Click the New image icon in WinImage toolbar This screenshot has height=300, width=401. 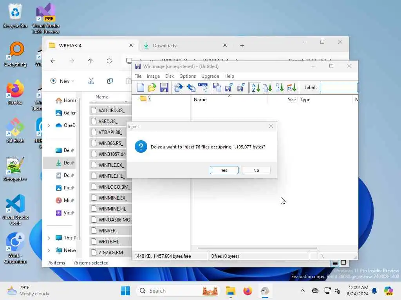point(141,87)
